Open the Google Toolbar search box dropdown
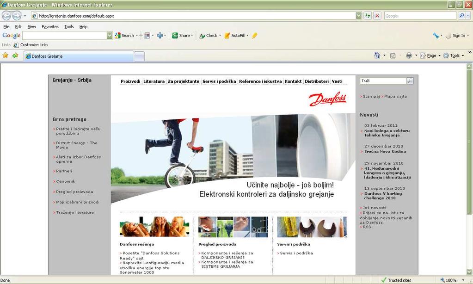The height and width of the screenshot is (284, 473). tap(110, 36)
